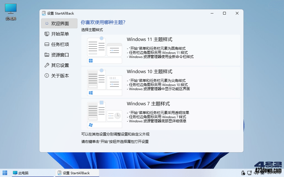This screenshot has width=284, height=177.
Task: Click the volume speaker icon in system tray
Action: click(256, 173)
